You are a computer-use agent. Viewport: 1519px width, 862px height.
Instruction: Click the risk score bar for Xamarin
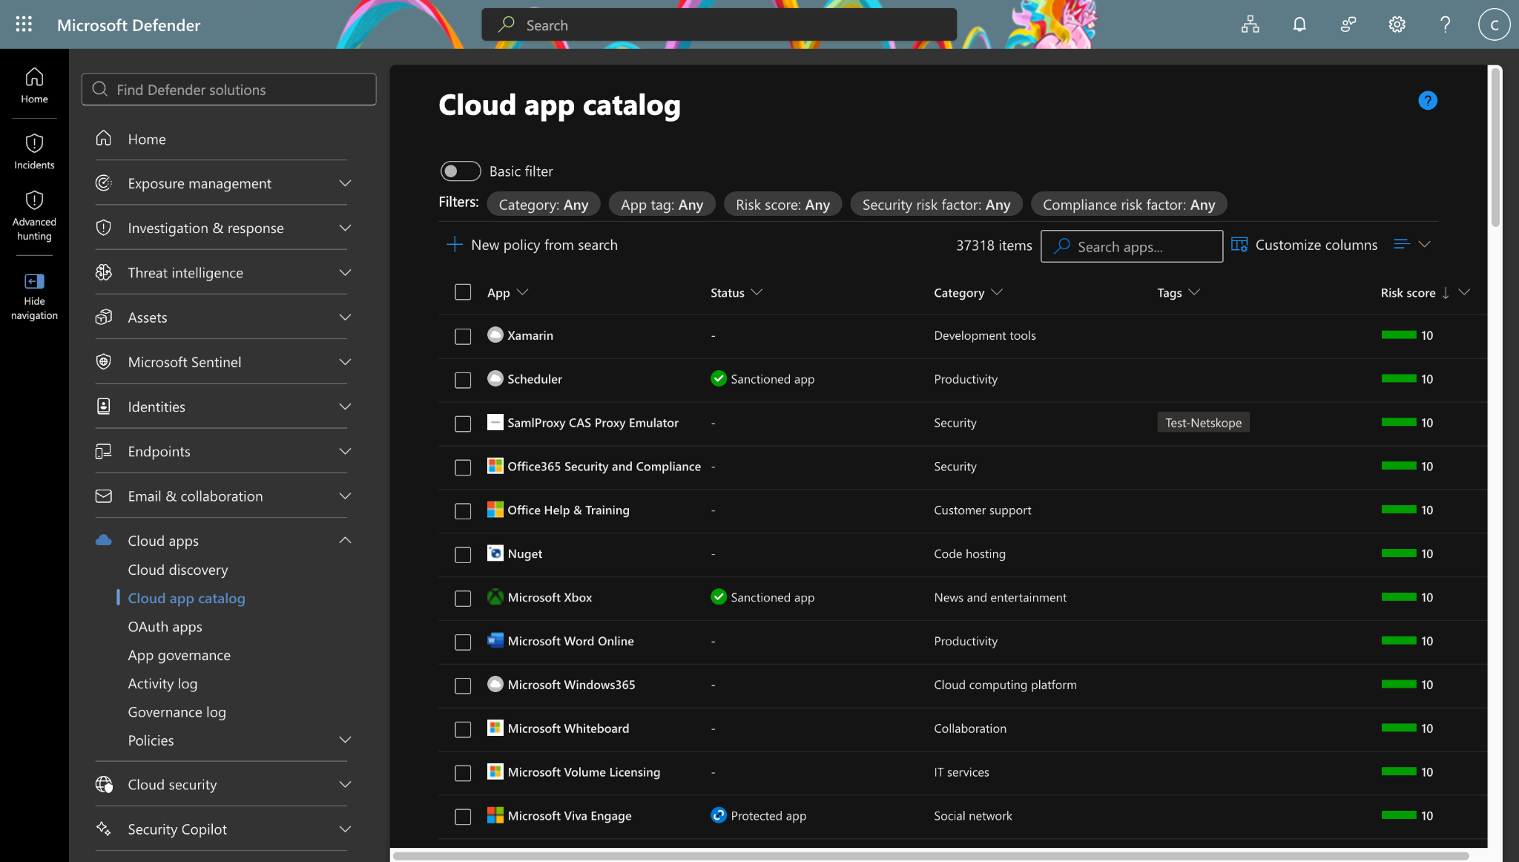1399,335
